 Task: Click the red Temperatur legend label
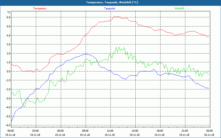(x=40, y=9)
